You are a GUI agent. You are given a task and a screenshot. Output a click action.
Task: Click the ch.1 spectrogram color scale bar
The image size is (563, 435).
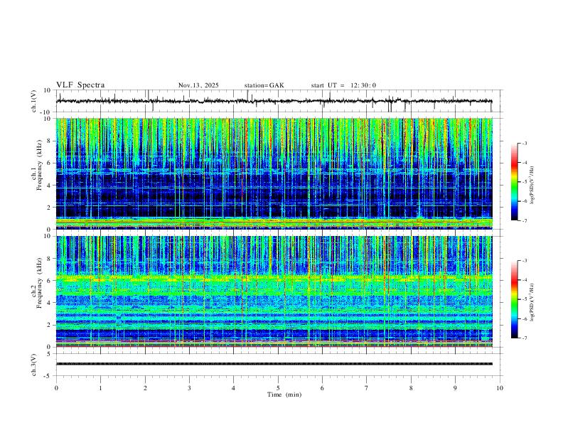point(514,182)
